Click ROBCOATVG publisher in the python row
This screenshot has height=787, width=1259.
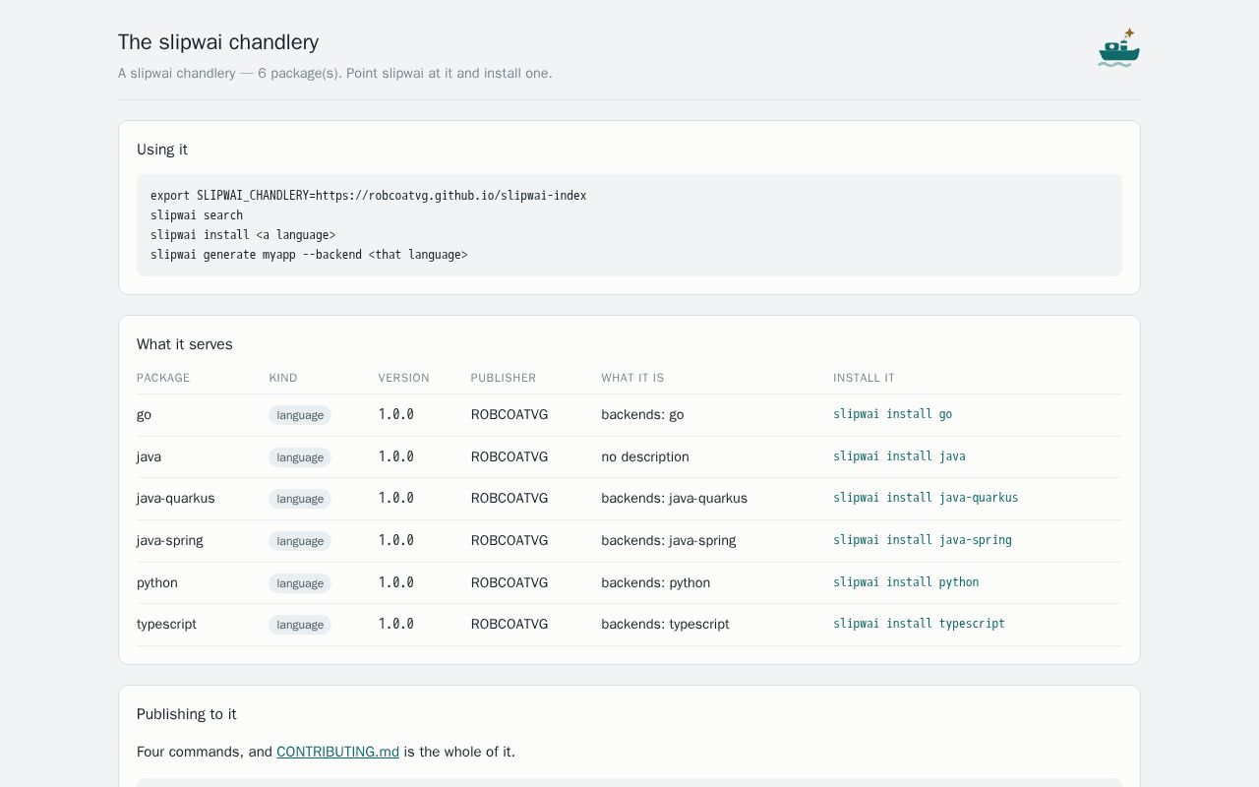click(510, 582)
